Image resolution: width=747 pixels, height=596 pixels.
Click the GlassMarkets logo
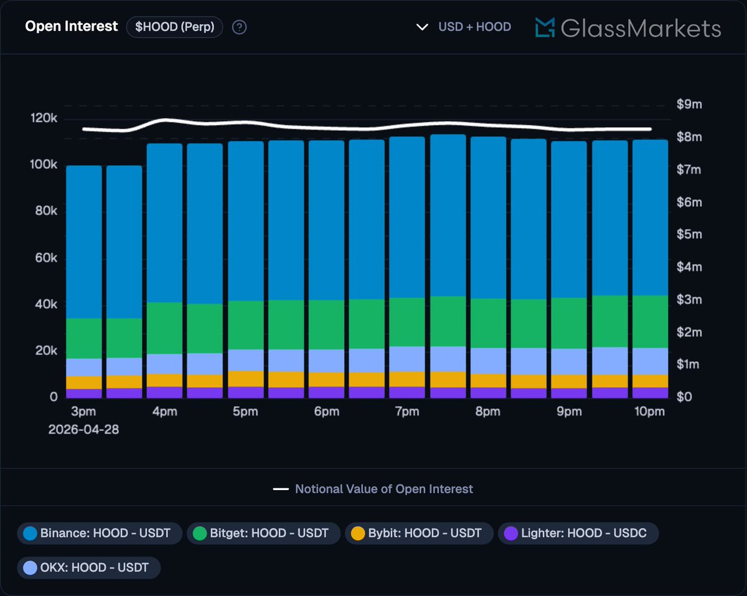pyautogui.click(x=628, y=27)
